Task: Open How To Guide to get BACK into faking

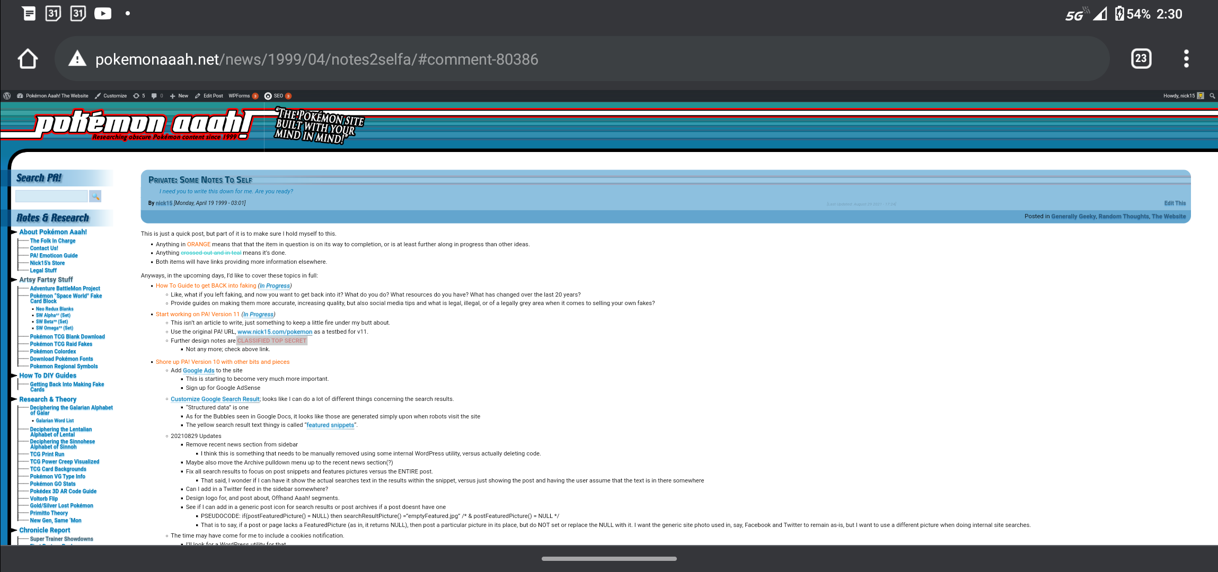Action: tap(206, 286)
